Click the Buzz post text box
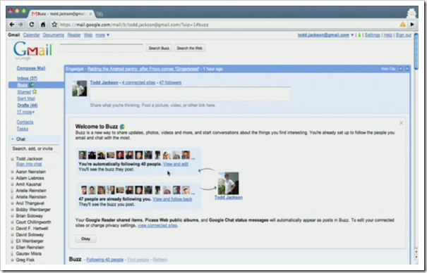Image resolution: width=427 pixels, height=273 pixels. (190, 94)
